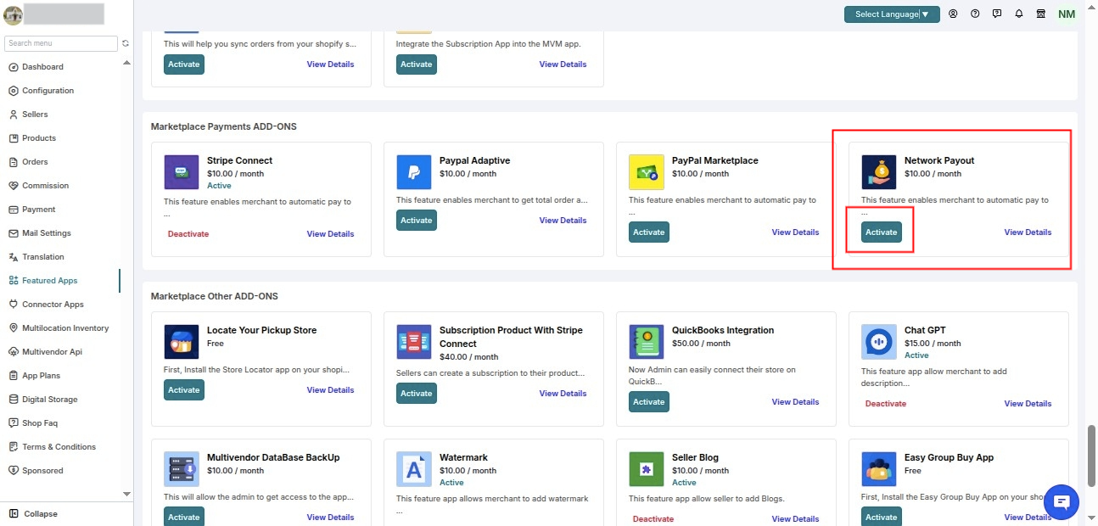1098x526 pixels.
Task: Click the Paypal Adaptive app icon
Action: click(414, 172)
